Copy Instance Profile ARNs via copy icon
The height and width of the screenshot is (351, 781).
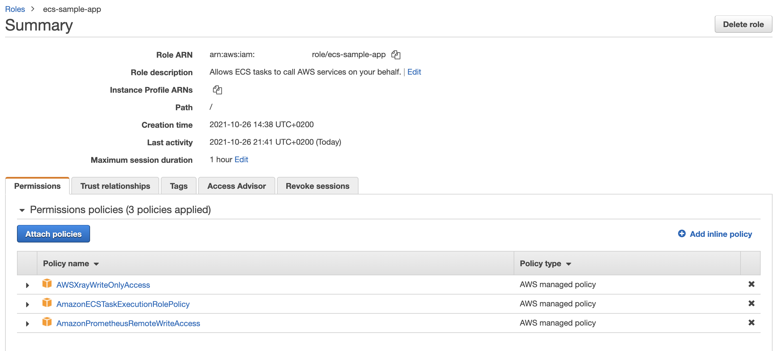(x=217, y=90)
